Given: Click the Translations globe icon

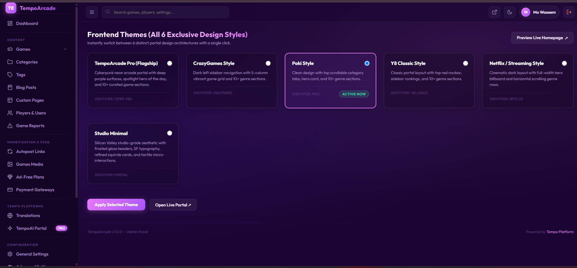Looking at the screenshot, I should click(10, 215).
